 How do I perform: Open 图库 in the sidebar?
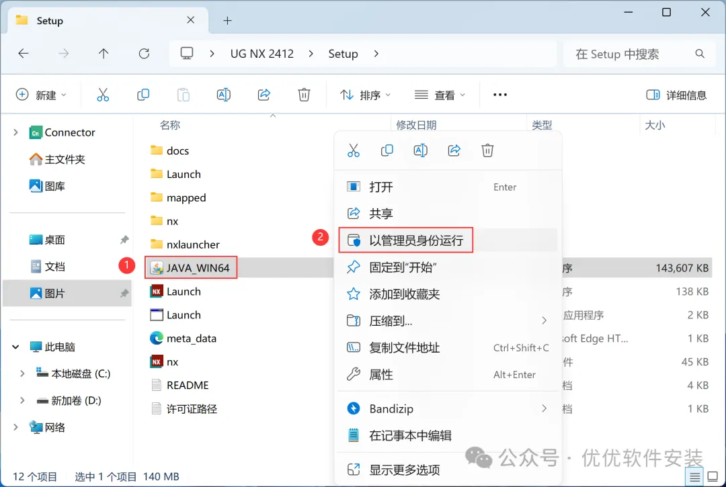point(47,186)
